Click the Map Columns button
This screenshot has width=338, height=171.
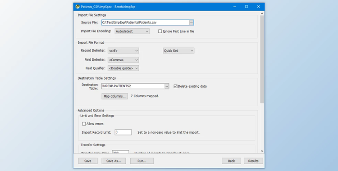[x=114, y=96]
